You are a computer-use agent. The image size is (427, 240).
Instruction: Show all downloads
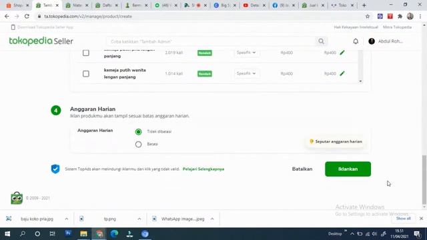[403, 219]
